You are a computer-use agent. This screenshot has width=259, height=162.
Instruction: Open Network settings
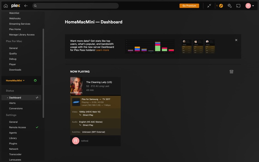14,149
